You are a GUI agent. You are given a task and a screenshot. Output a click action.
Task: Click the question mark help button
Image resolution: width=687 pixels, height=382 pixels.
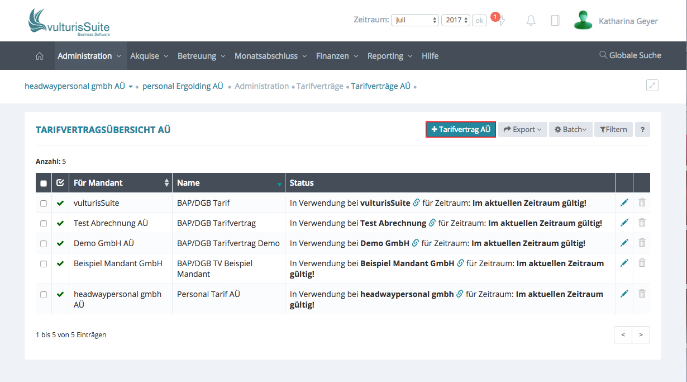642,129
